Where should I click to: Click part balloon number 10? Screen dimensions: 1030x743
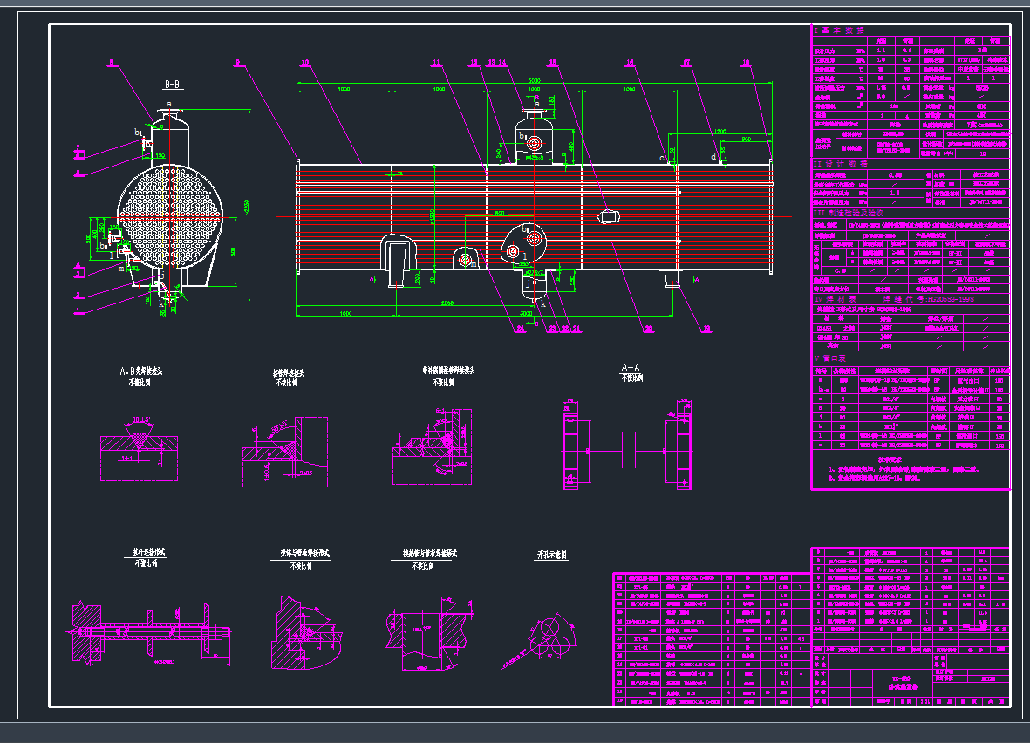pyautogui.click(x=304, y=63)
